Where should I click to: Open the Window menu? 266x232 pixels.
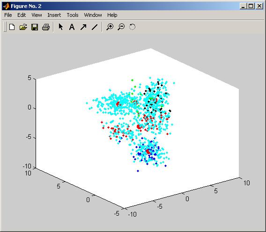click(93, 15)
